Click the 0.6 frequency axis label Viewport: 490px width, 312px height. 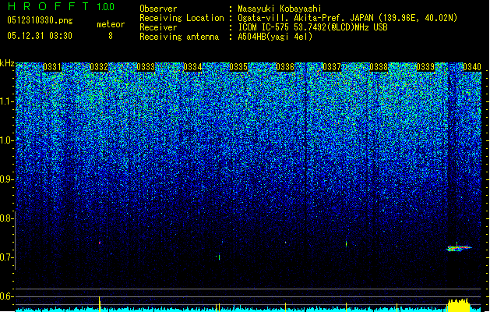pyautogui.click(x=6, y=296)
